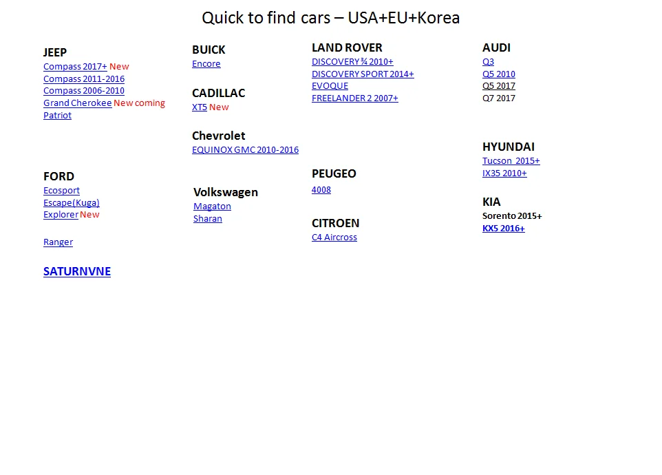Click the Land Rover EVOQUE link
The height and width of the screenshot is (475, 662).
pos(330,86)
